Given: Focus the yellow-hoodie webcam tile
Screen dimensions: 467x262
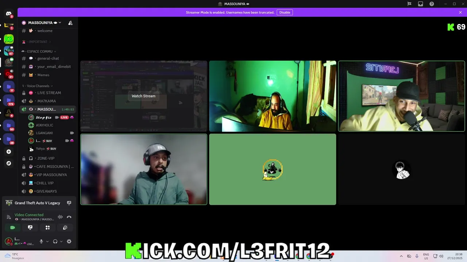Looking at the screenshot, I should click(273, 96).
